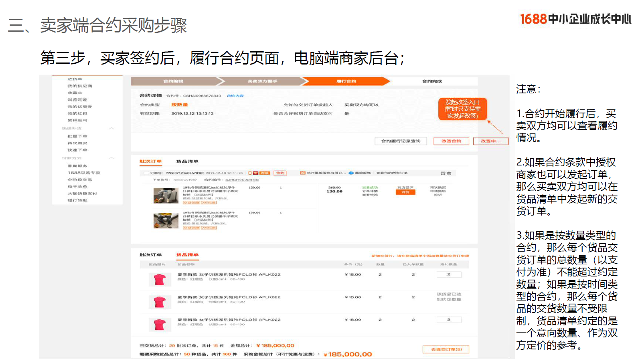
Task: Collapse the 快速补货 sidebar section
Action: tap(111, 128)
